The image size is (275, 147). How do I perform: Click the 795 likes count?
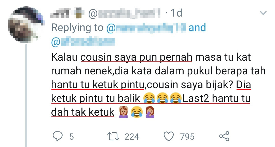[187, 137]
